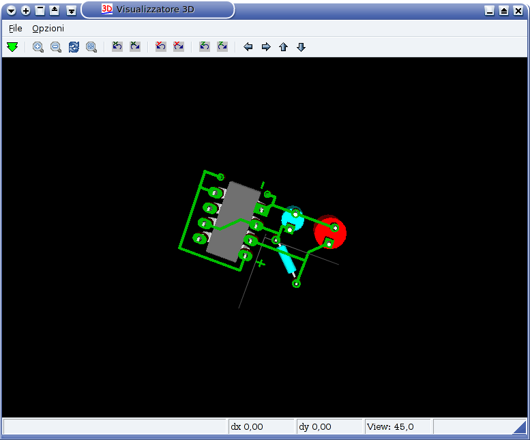530x440 pixels.
Task: Click the 'dx 0,00' status field
Action: [261, 426]
